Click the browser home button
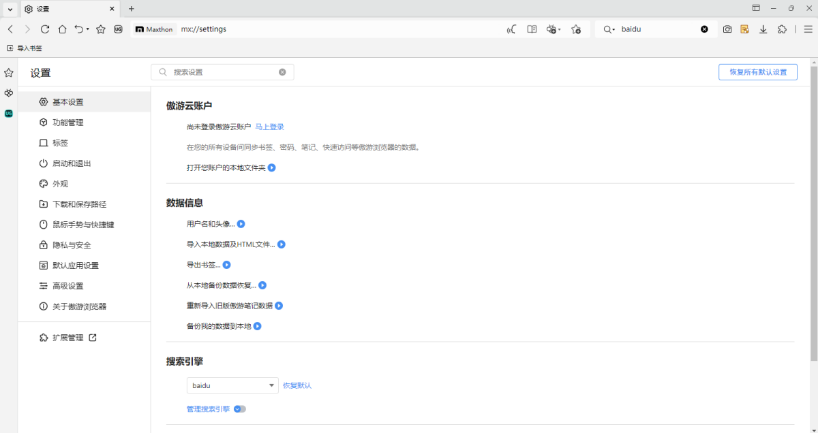This screenshot has height=433, width=818. 62,29
